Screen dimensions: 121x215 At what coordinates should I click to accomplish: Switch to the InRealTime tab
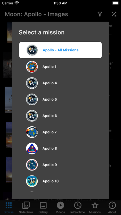click(x=78, y=208)
